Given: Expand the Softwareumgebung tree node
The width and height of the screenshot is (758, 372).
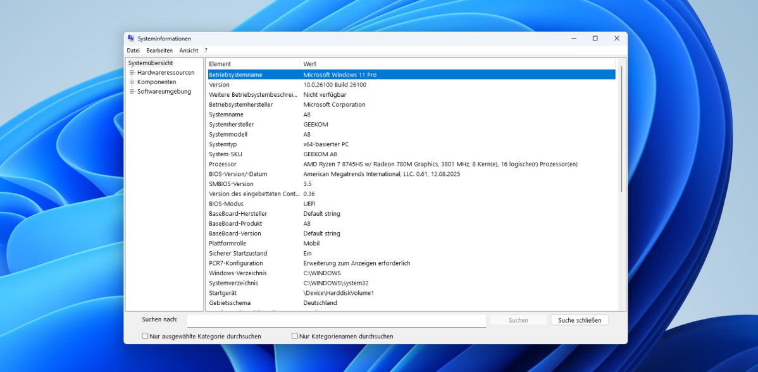Looking at the screenshot, I should (x=133, y=91).
